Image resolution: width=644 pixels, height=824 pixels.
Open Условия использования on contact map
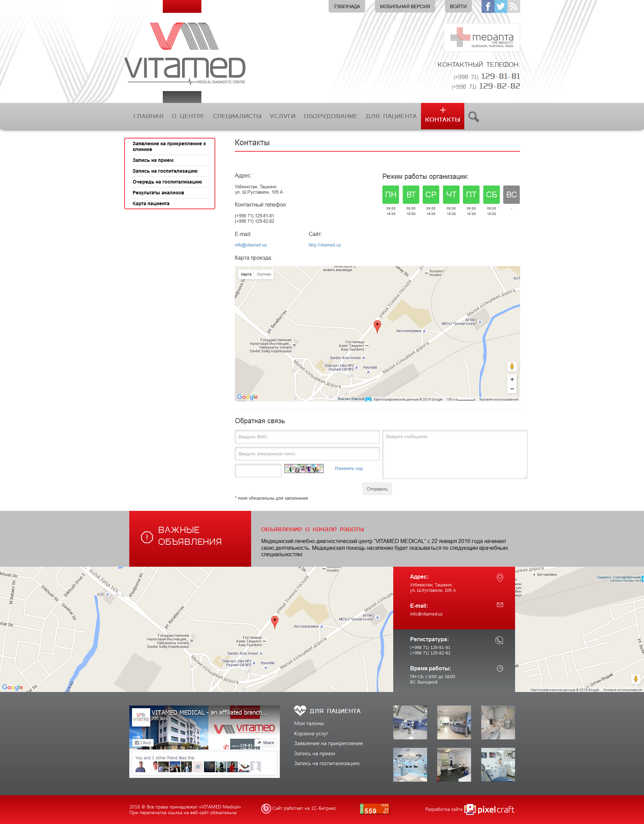click(x=498, y=399)
